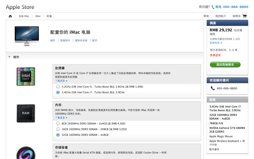
Task: Click the Intel Core i7 chip image
Action: point(26,76)
